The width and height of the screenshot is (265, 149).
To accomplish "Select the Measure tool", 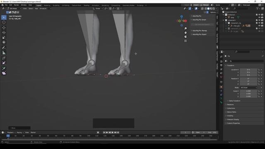I will click(x=4, y=53).
